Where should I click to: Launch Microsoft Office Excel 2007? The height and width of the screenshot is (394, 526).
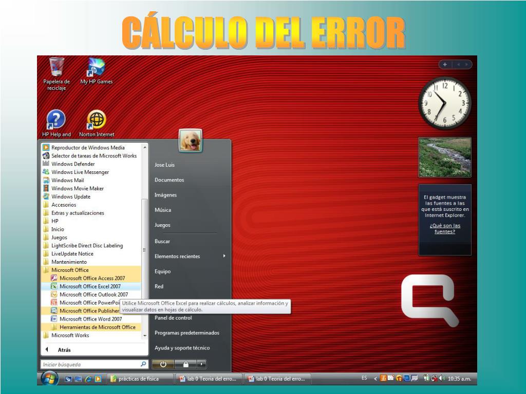(91, 286)
